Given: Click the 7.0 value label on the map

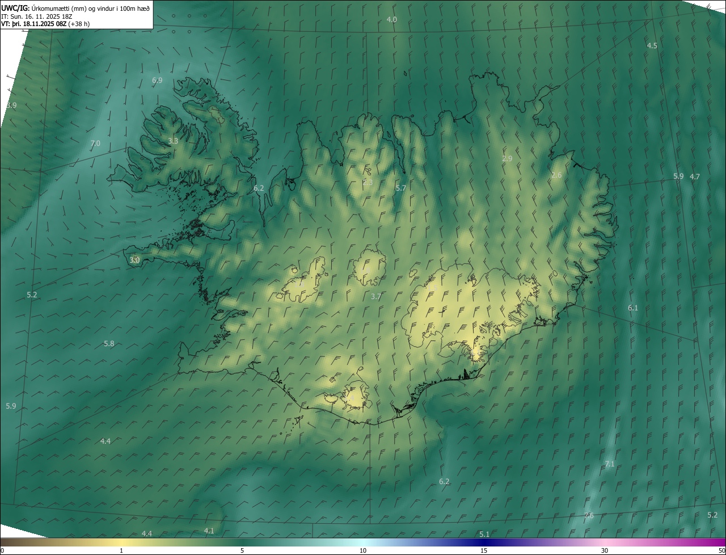Looking at the screenshot, I should coord(95,144).
